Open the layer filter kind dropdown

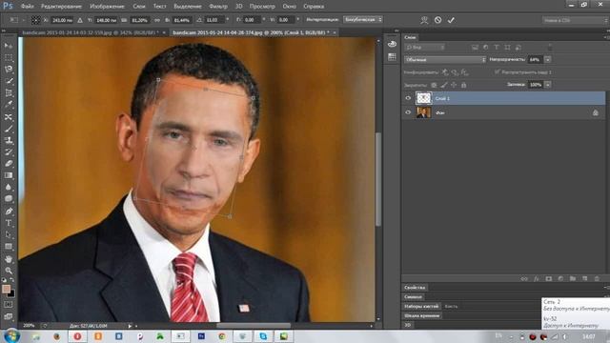click(x=424, y=48)
